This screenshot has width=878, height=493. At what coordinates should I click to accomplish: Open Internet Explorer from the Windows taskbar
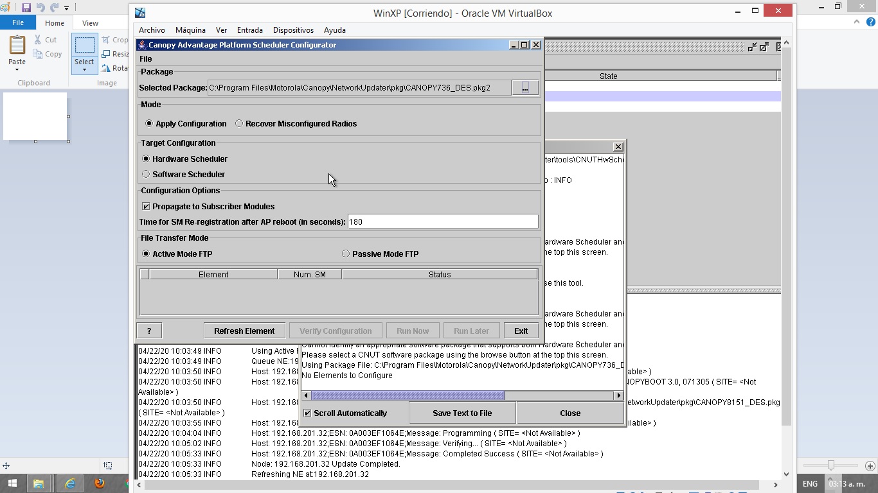(69, 483)
